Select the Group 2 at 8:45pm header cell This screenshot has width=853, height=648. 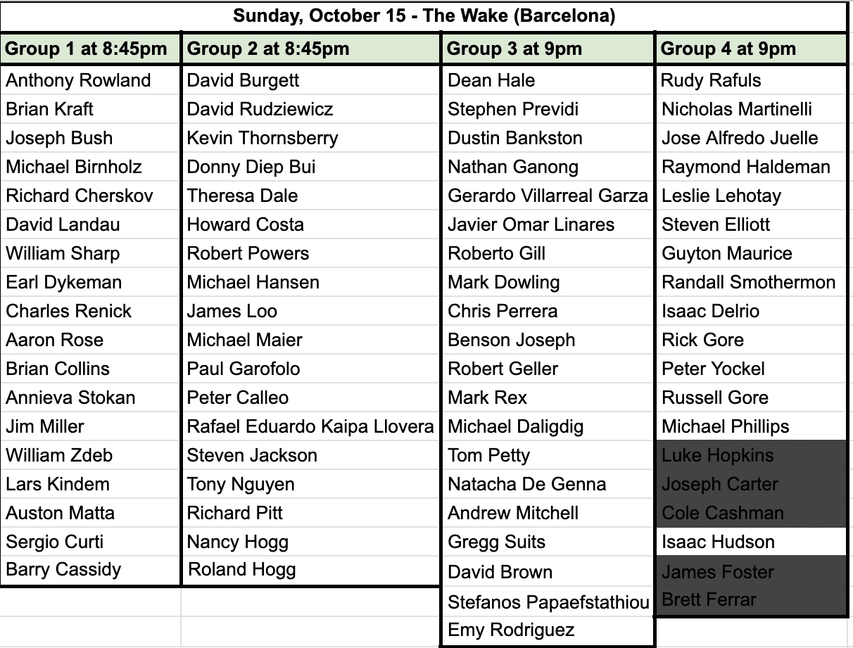312,49
